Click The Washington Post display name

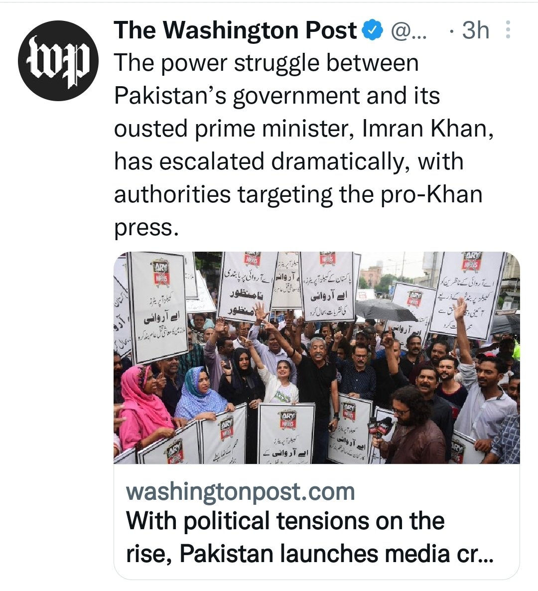(235, 30)
